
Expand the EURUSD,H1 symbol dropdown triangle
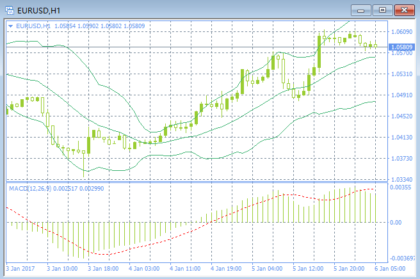click(10, 26)
